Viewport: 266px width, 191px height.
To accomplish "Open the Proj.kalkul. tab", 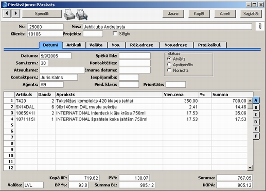I will tap(209, 45).
